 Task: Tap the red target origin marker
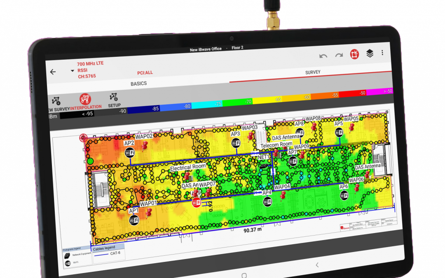pyautogui.click(x=83, y=138)
